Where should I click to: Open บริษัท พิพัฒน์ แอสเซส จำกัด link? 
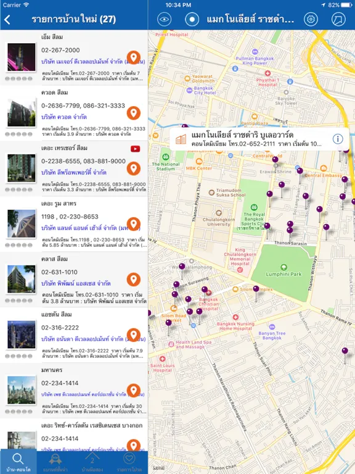click(x=76, y=283)
